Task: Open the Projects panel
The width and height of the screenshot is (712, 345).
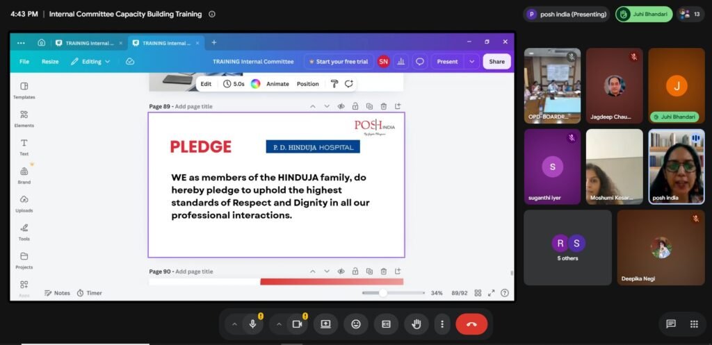Action: click(x=24, y=260)
